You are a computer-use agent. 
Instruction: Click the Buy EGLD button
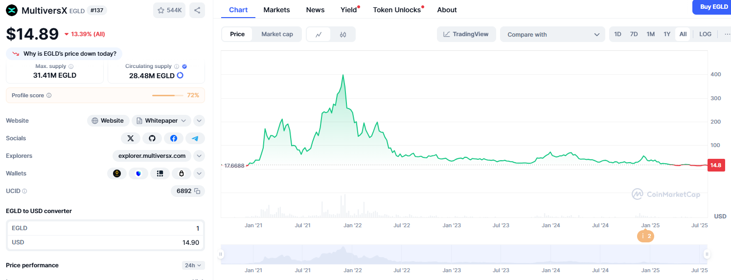pyautogui.click(x=713, y=7)
